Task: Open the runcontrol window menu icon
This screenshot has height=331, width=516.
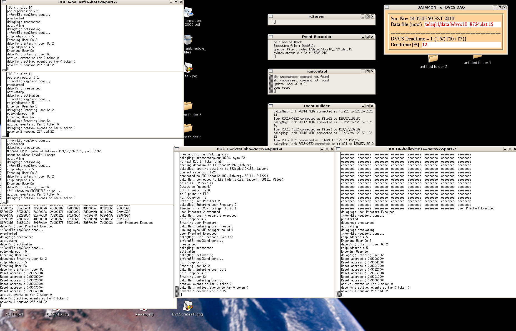Action: tap(271, 71)
